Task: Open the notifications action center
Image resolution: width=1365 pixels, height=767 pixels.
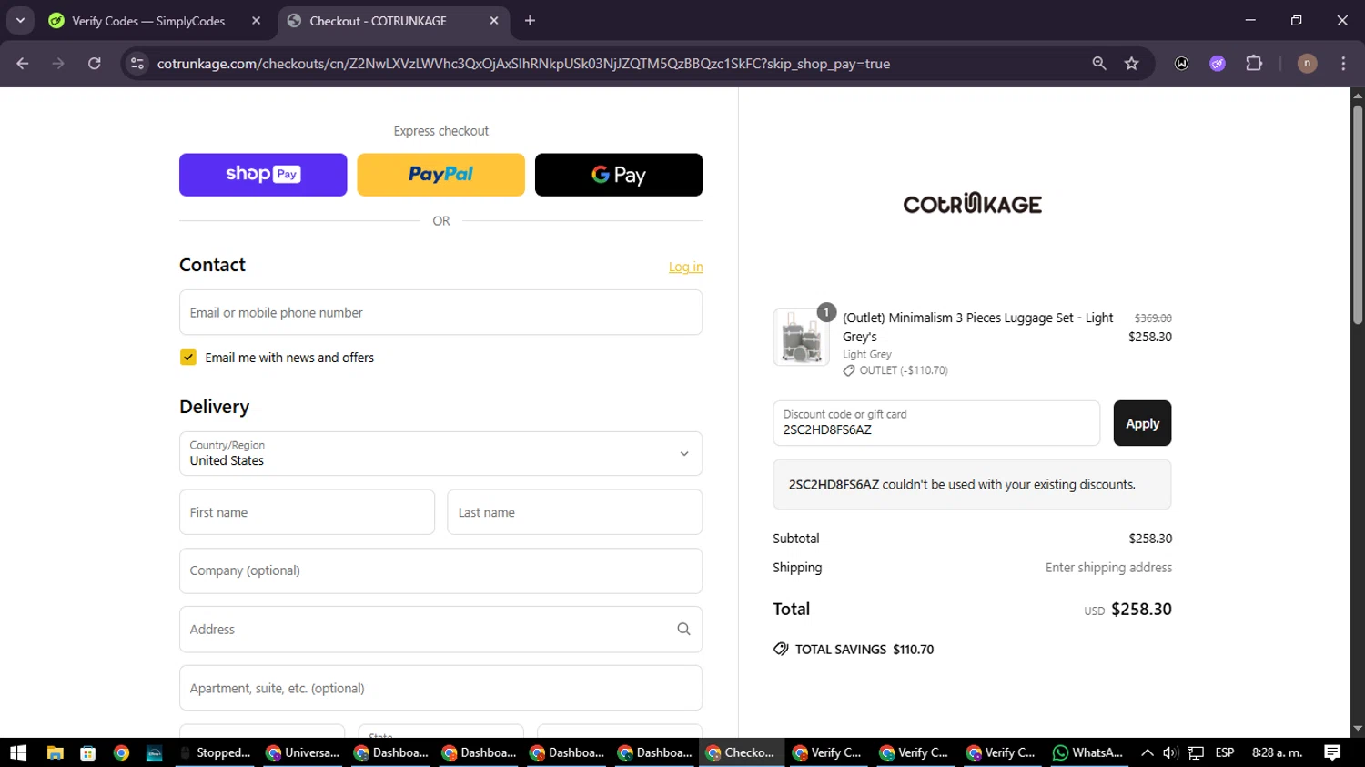Action: (1332, 752)
